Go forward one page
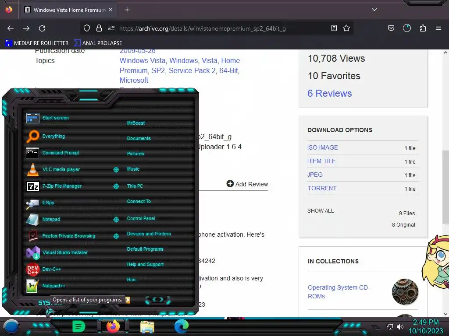The width and height of the screenshot is (449, 336). pyautogui.click(x=26, y=28)
